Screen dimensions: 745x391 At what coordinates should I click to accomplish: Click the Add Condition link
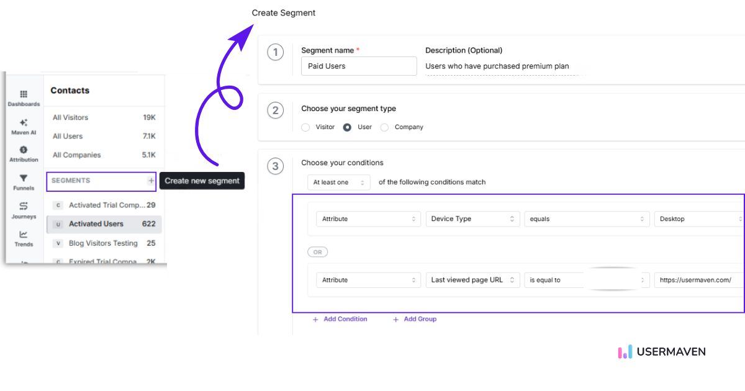tap(340, 319)
